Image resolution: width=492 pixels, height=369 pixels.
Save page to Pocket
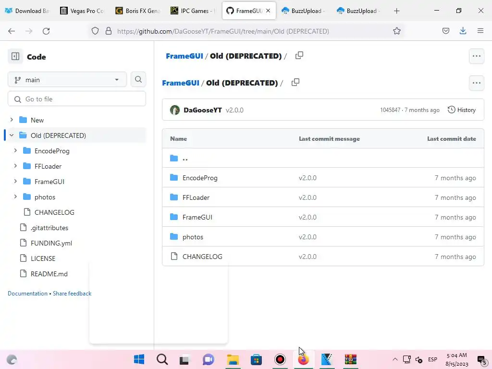coord(445,31)
